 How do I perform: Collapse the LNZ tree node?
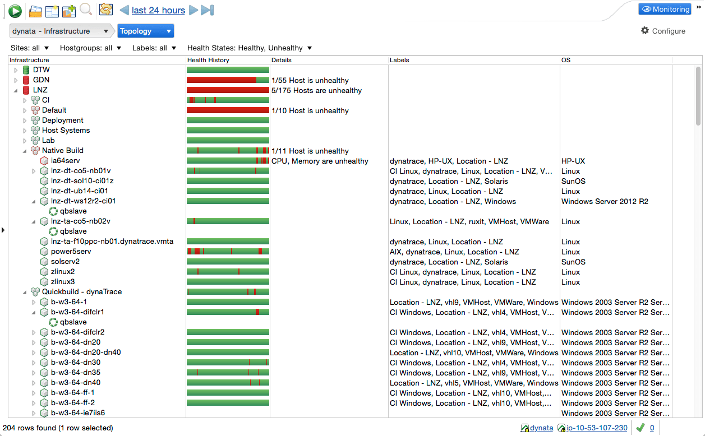[16, 90]
